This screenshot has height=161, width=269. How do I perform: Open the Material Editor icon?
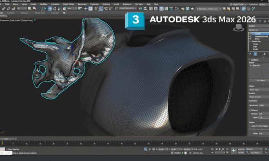pyautogui.click(x=177, y=9)
